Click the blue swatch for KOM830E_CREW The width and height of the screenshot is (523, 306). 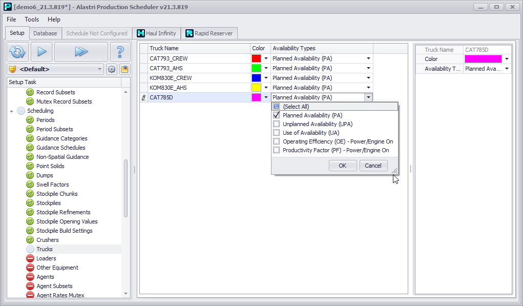256,78
